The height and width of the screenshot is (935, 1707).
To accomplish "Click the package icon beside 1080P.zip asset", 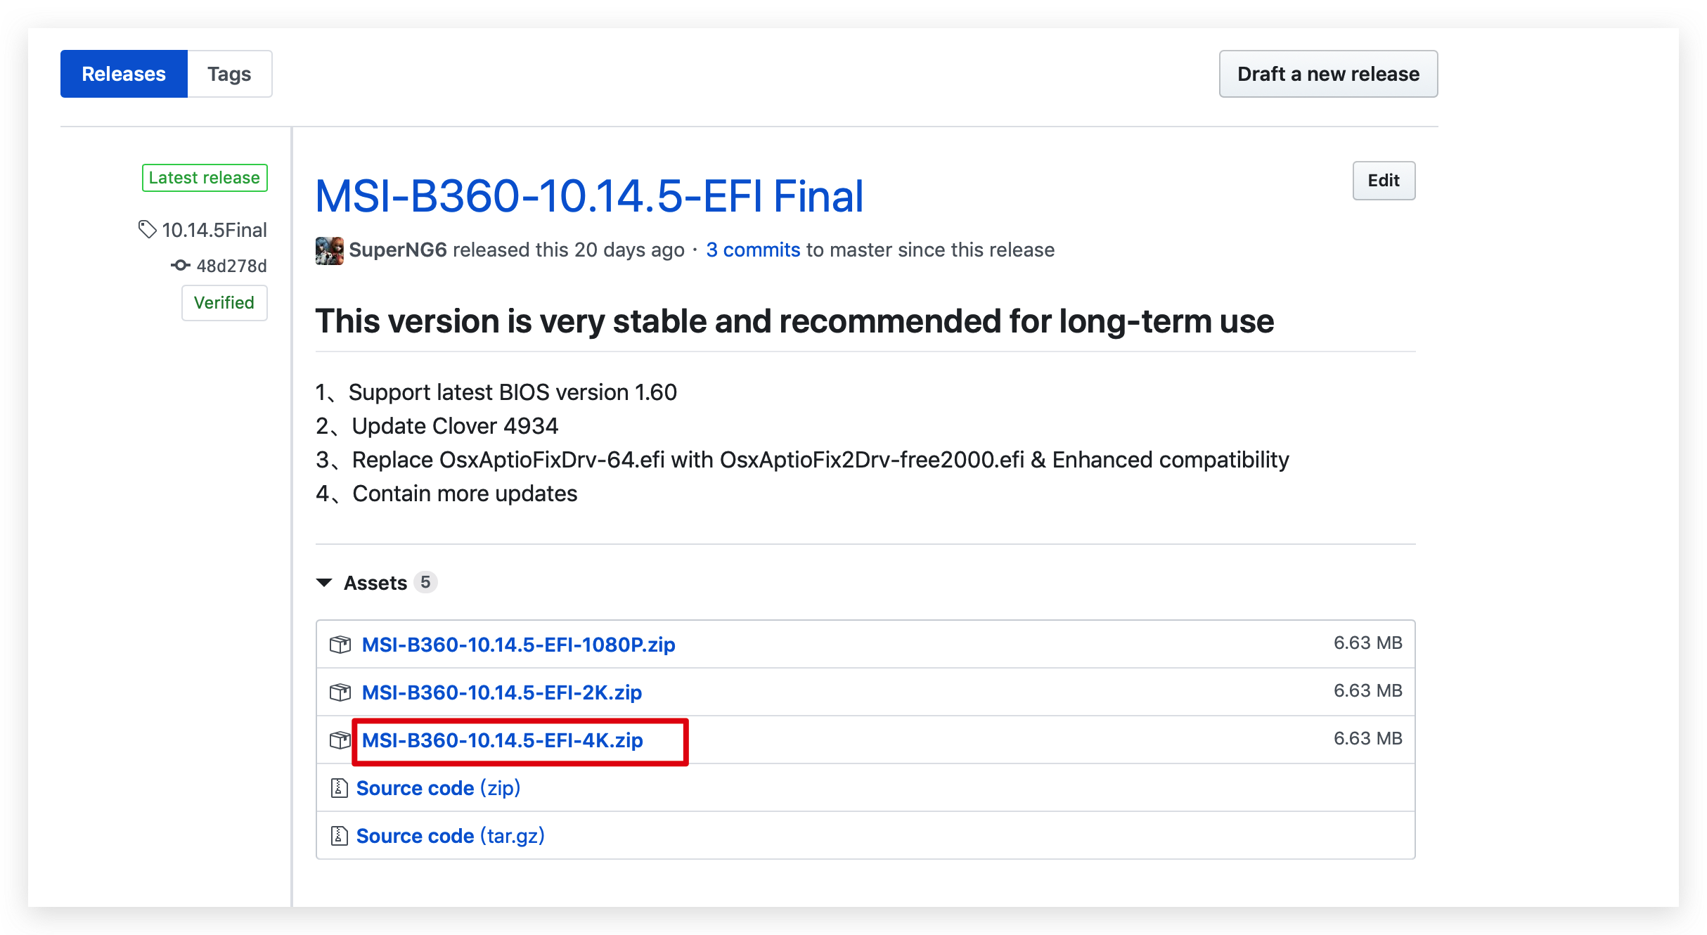I will [x=340, y=644].
